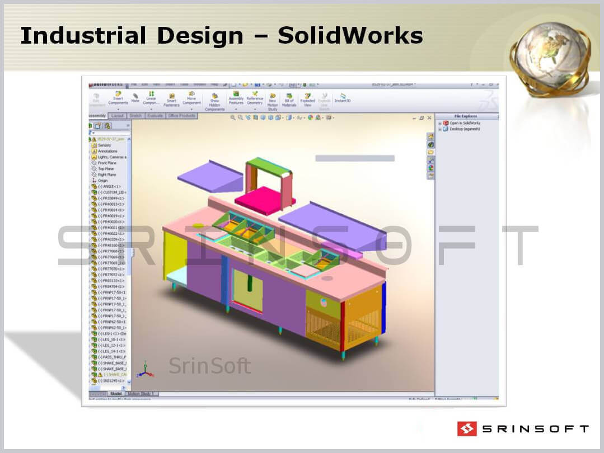Expand the Move Component dropdown arrow
Screen dimensions: 604x453
pos(191,109)
